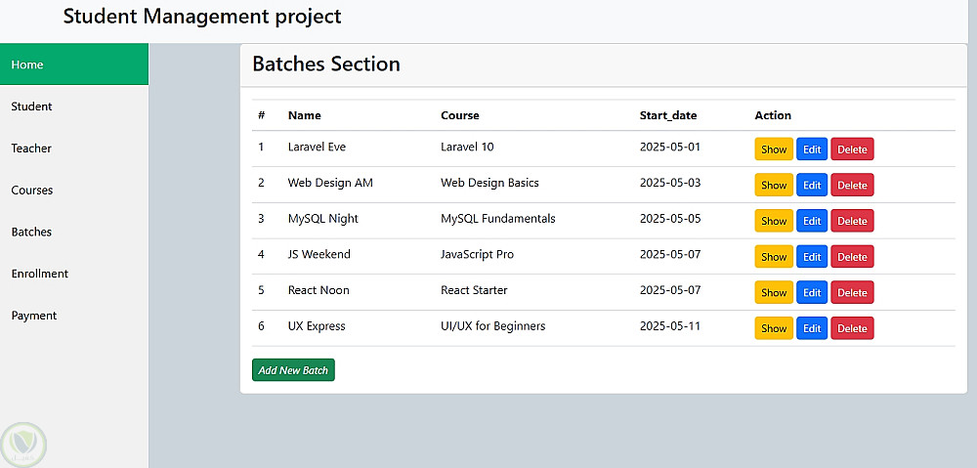Go to Payment in the sidebar
This screenshot has height=468, width=977.
[x=34, y=316]
